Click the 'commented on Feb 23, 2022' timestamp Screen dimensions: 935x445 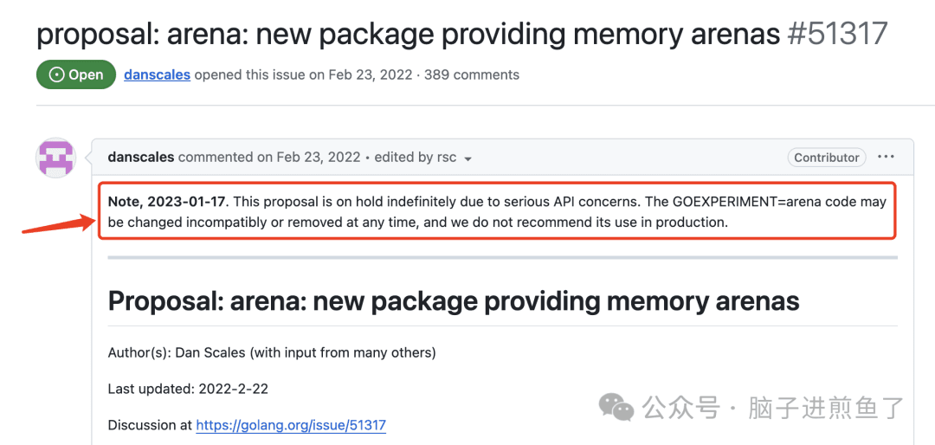click(x=269, y=158)
